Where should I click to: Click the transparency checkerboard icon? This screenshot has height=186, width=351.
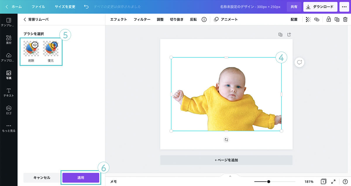tap(308, 20)
